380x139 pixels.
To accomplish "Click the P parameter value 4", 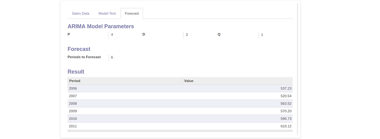I will tap(112, 35).
